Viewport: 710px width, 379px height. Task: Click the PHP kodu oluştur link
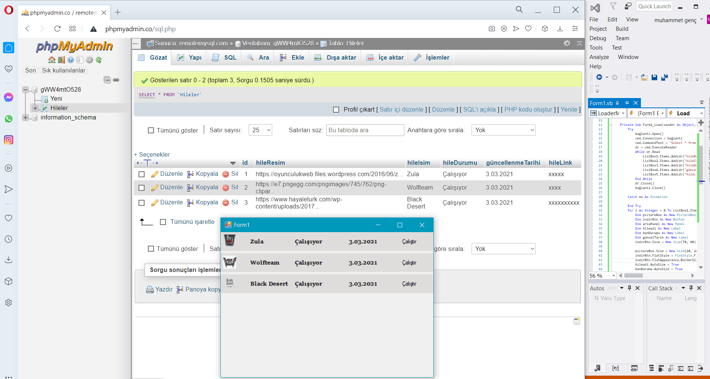click(x=528, y=109)
